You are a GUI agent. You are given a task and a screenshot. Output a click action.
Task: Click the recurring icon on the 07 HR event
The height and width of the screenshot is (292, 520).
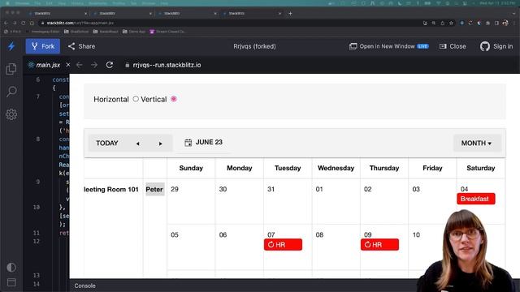tap(271, 245)
